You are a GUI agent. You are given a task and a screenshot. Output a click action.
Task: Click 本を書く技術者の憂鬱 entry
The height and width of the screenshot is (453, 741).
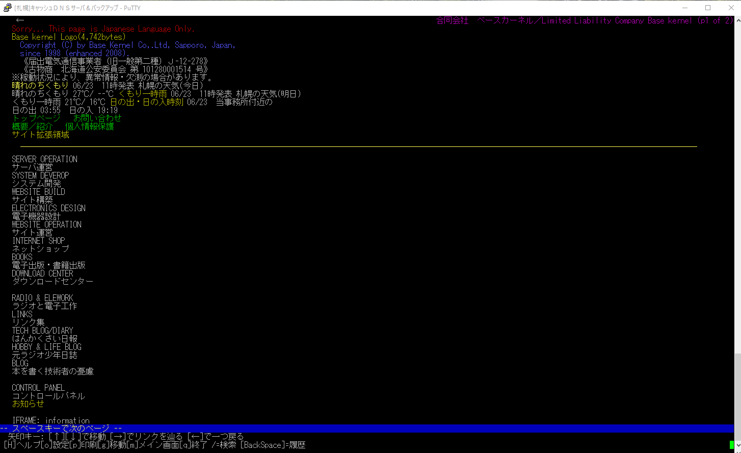coord(52,371)
